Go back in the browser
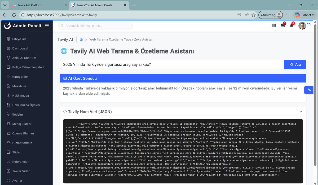The height and width of the screenshot is (185, 318). (5, 15)
